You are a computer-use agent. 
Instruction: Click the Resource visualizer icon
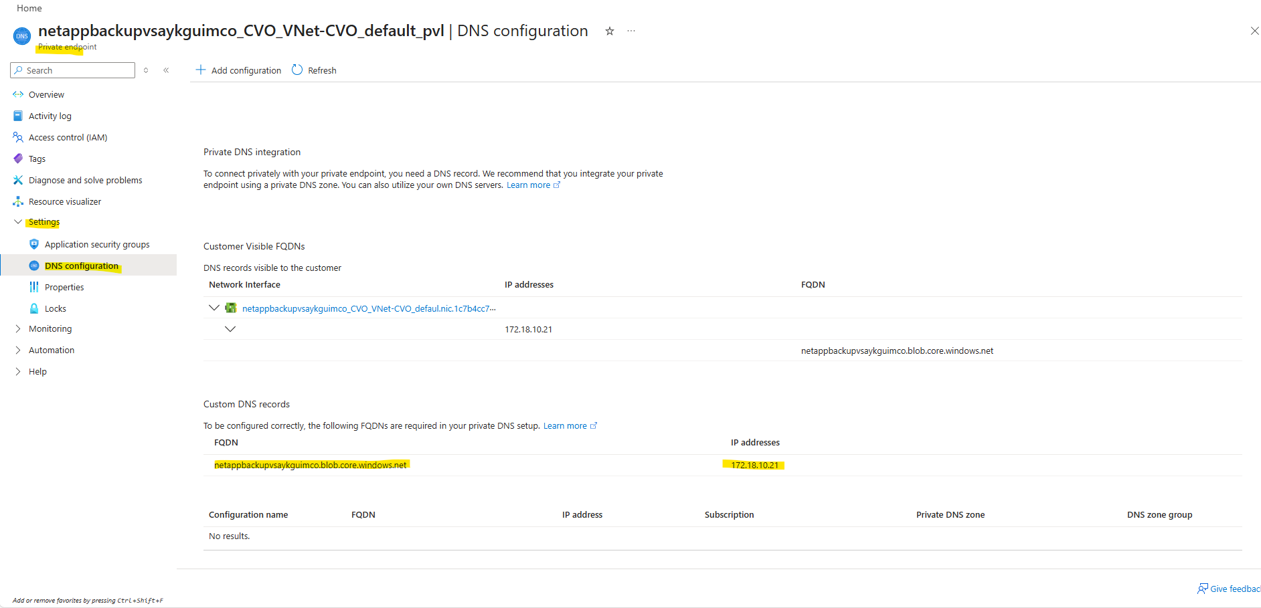(x=18, y=201)
